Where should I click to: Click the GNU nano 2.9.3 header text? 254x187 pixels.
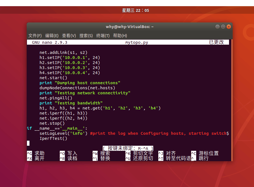tap(50, 42)
